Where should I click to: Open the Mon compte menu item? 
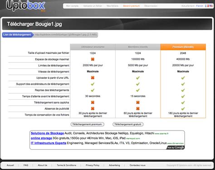pos(72,6)
